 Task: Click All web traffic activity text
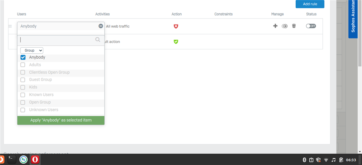tap(118, 26)
